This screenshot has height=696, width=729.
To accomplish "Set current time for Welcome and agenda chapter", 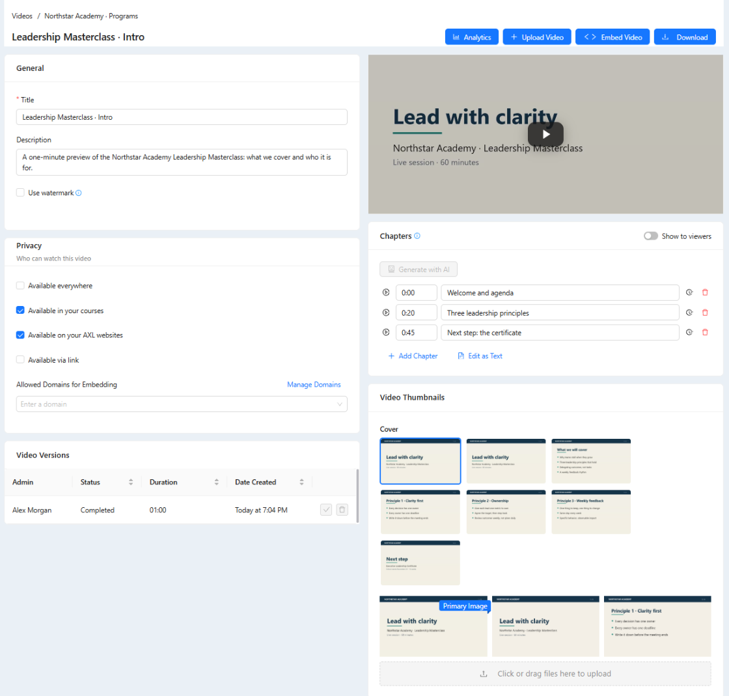I will pos(689,292).
